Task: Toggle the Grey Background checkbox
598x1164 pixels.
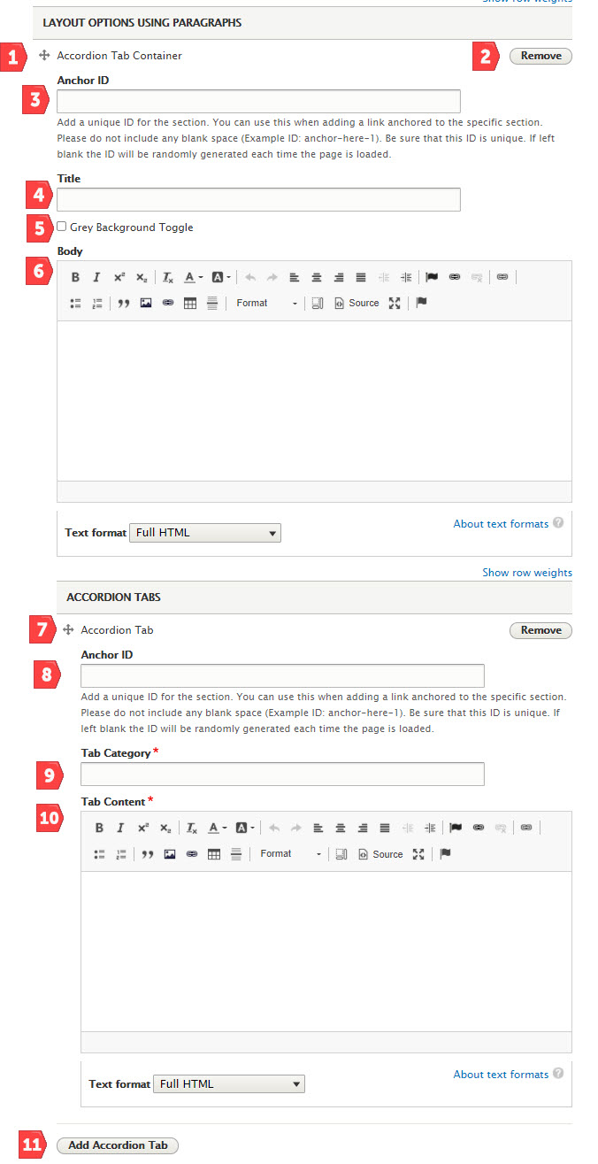Action: [x=62, y=227]
